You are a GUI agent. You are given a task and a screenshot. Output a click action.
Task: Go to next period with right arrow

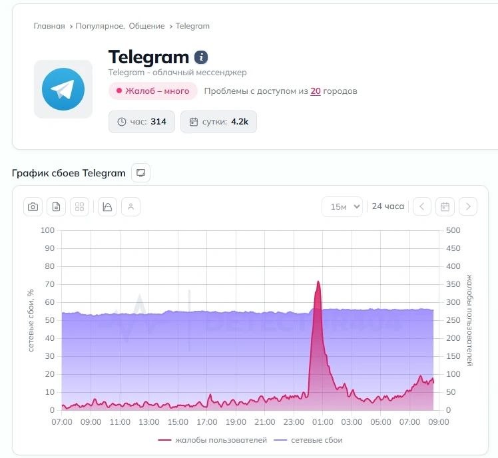(x=468, y=207)
